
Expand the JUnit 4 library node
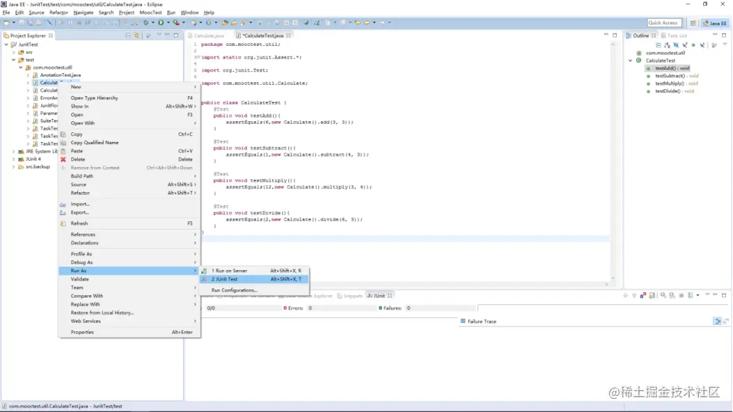pos(13,159)
